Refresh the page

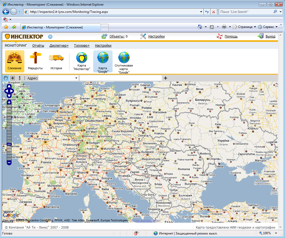pyautogui.click(x=207, y=12)
